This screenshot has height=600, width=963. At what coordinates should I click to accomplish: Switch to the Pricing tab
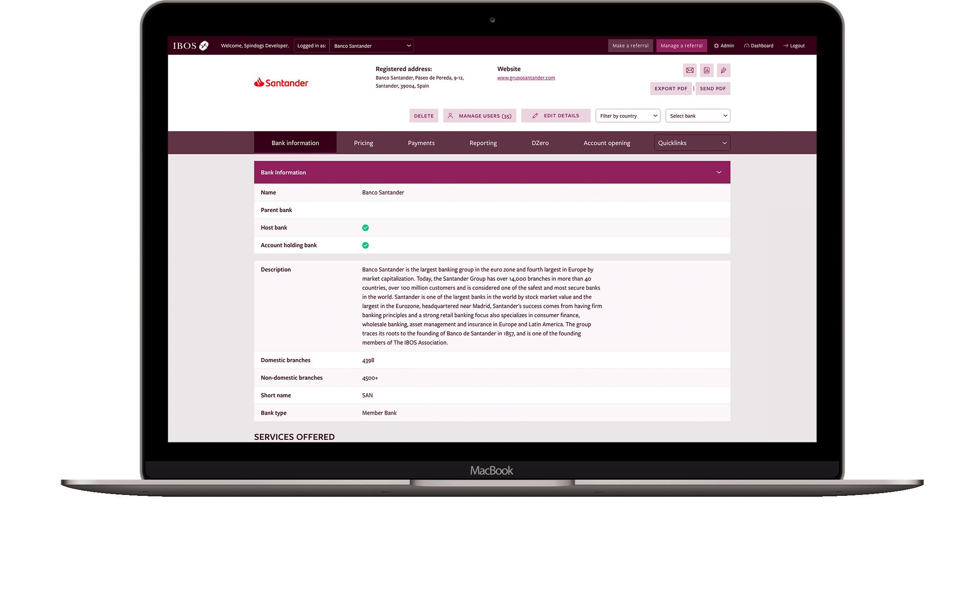point(363,143)
